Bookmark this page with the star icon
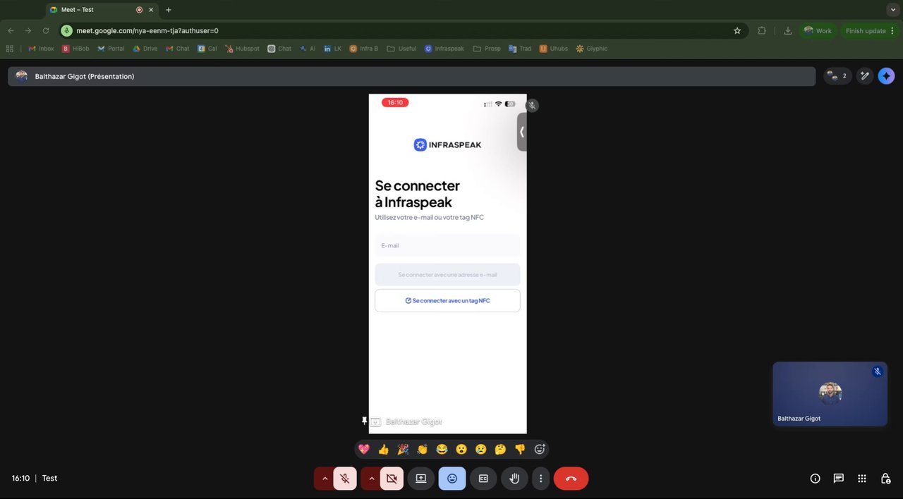The width and height of the screenshot is (903, 499). pyautogui.click(x=737, y=31)
